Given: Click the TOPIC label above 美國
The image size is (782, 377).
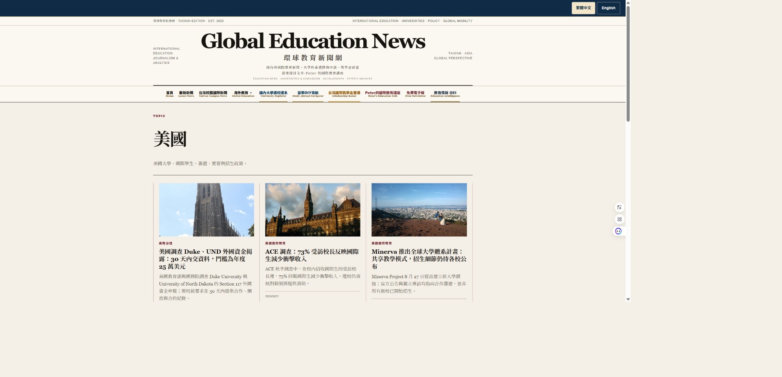Looking at the screenshot, I should click(x=159, y=116).
